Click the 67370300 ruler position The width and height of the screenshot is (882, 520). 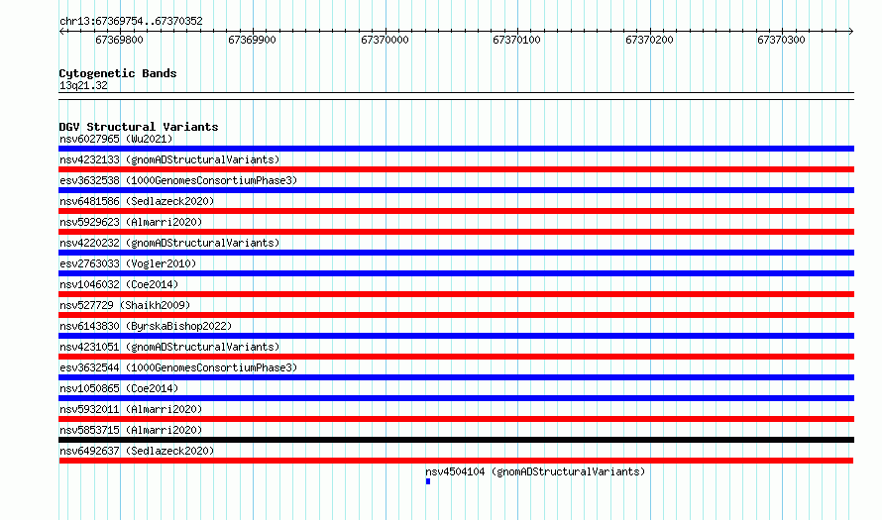coord(781,40)
